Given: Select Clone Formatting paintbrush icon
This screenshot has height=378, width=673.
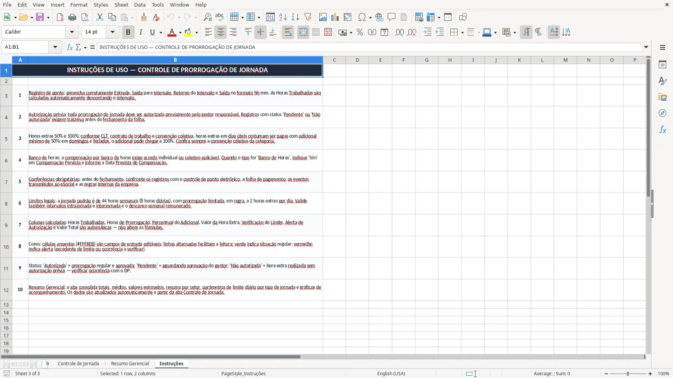Looking at the screenshot, I should click(144, 17).
